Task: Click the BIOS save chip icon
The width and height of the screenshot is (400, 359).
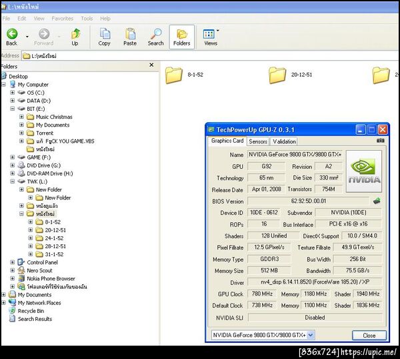Action: click(377, 201)
